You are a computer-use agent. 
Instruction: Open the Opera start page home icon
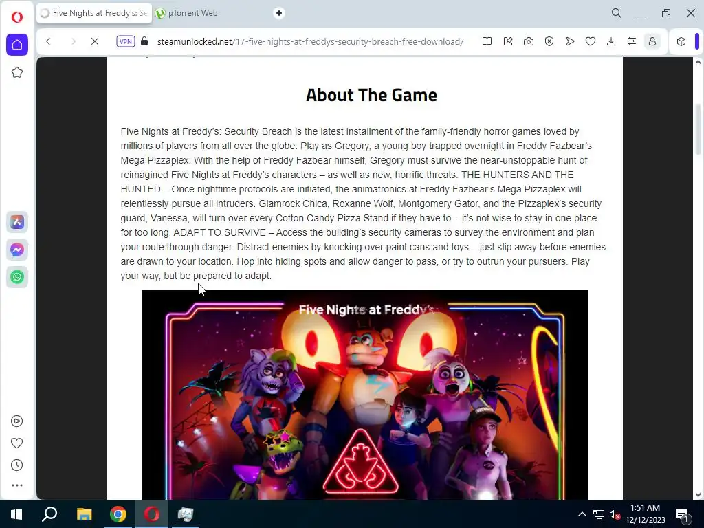click(17, 45)
